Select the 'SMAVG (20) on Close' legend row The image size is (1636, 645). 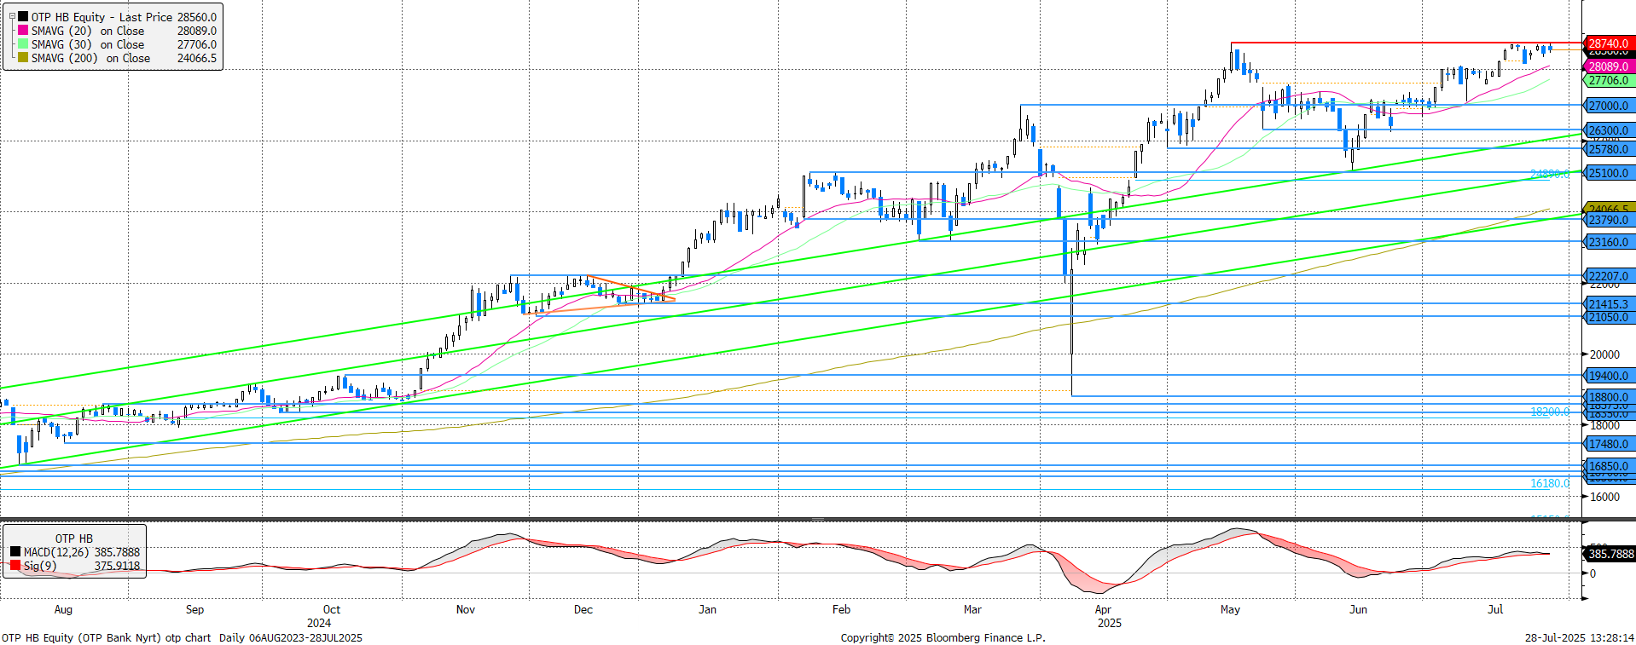(x=117, y=30)
